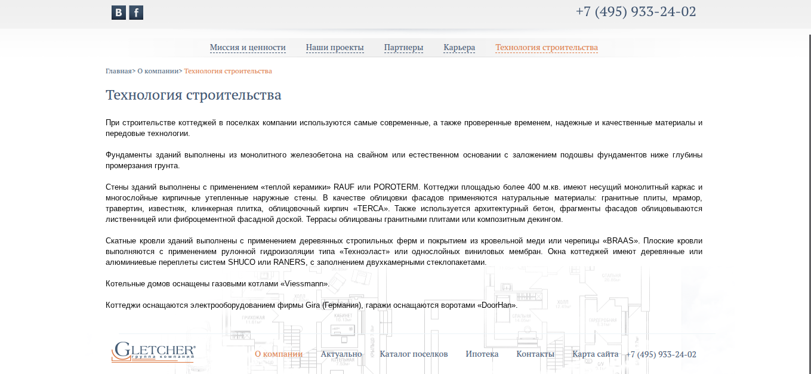Click the Gletcher logo in the footer
Screen dimensions: 811x374
pos(153,352)
